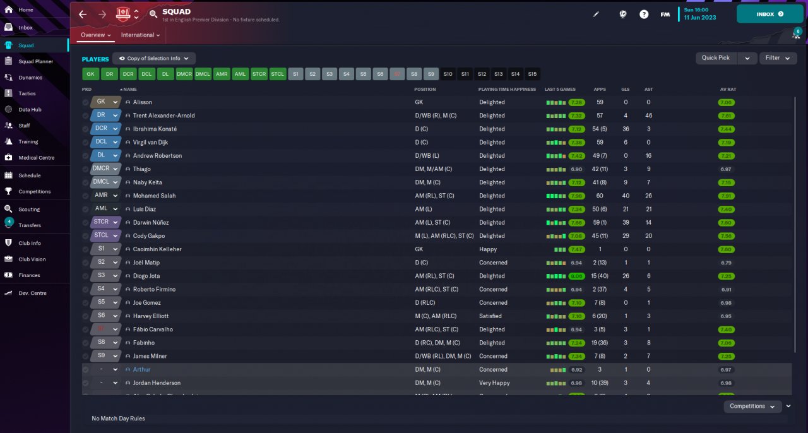The image size is (808, 433).
Task: Open International tab menu
Action: [140, 35]
